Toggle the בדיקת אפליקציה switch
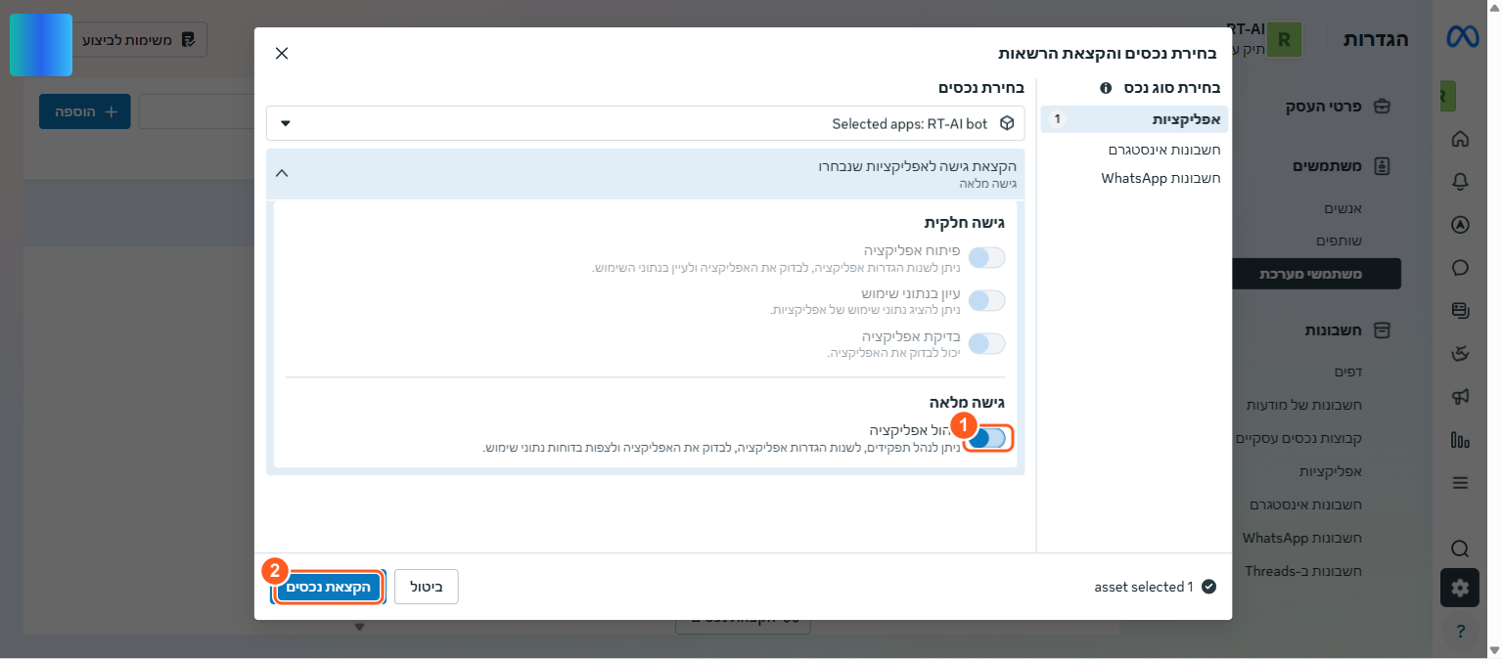The height and width of the screenshot is (659, 1502). 987,344
